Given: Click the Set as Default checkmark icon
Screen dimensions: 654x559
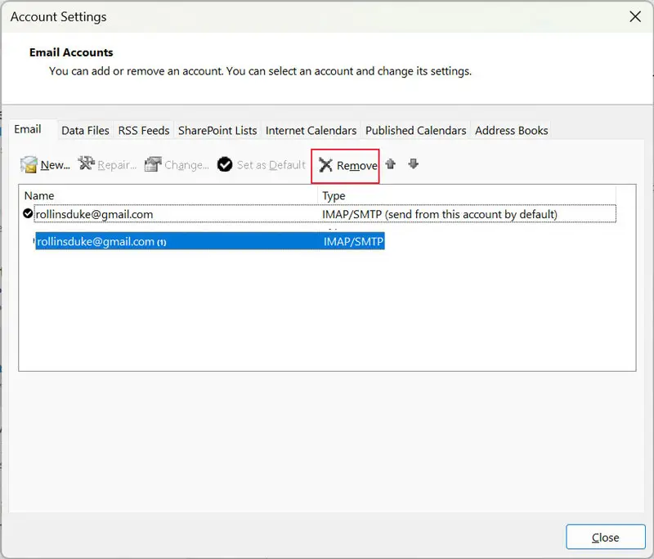Looking at the screenshot, I should click(225, 165).
